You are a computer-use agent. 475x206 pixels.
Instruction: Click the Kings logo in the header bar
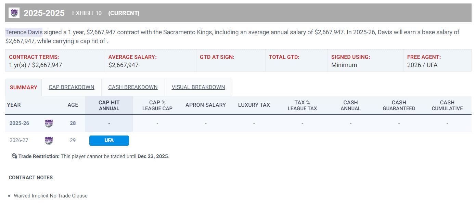(14, 13)
